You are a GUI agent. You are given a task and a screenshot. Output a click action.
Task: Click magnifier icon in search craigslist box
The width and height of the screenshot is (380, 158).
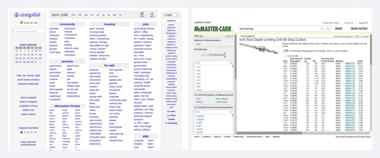point(14,31)
